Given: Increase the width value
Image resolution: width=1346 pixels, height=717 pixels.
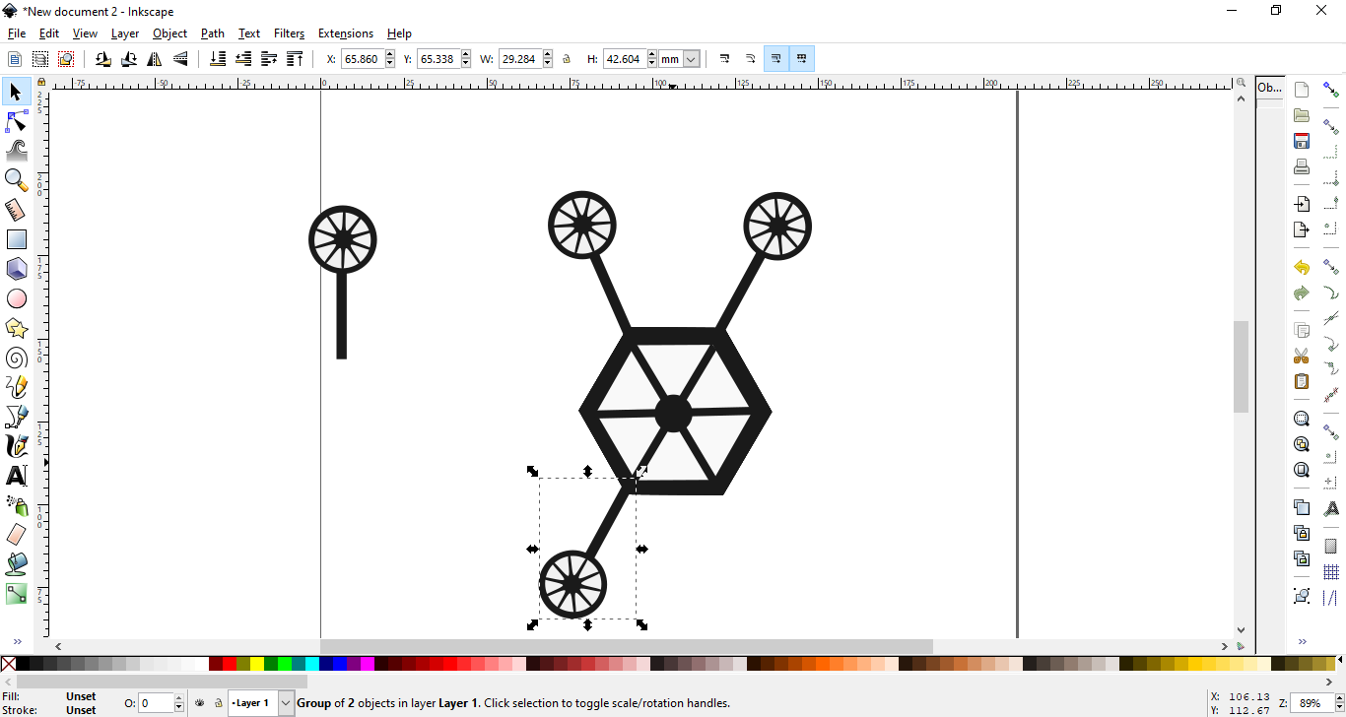Looking at the screenshot, I should (548, 55).
